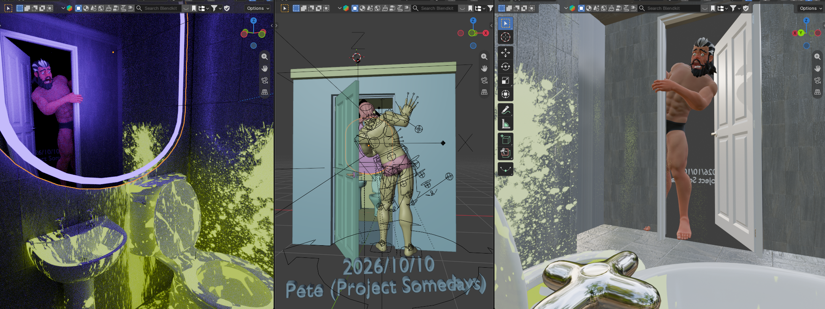Click the pan hand gizmo in the middle viewport
825x309 pixels.
pyautogui.click(x=484, y=68)
